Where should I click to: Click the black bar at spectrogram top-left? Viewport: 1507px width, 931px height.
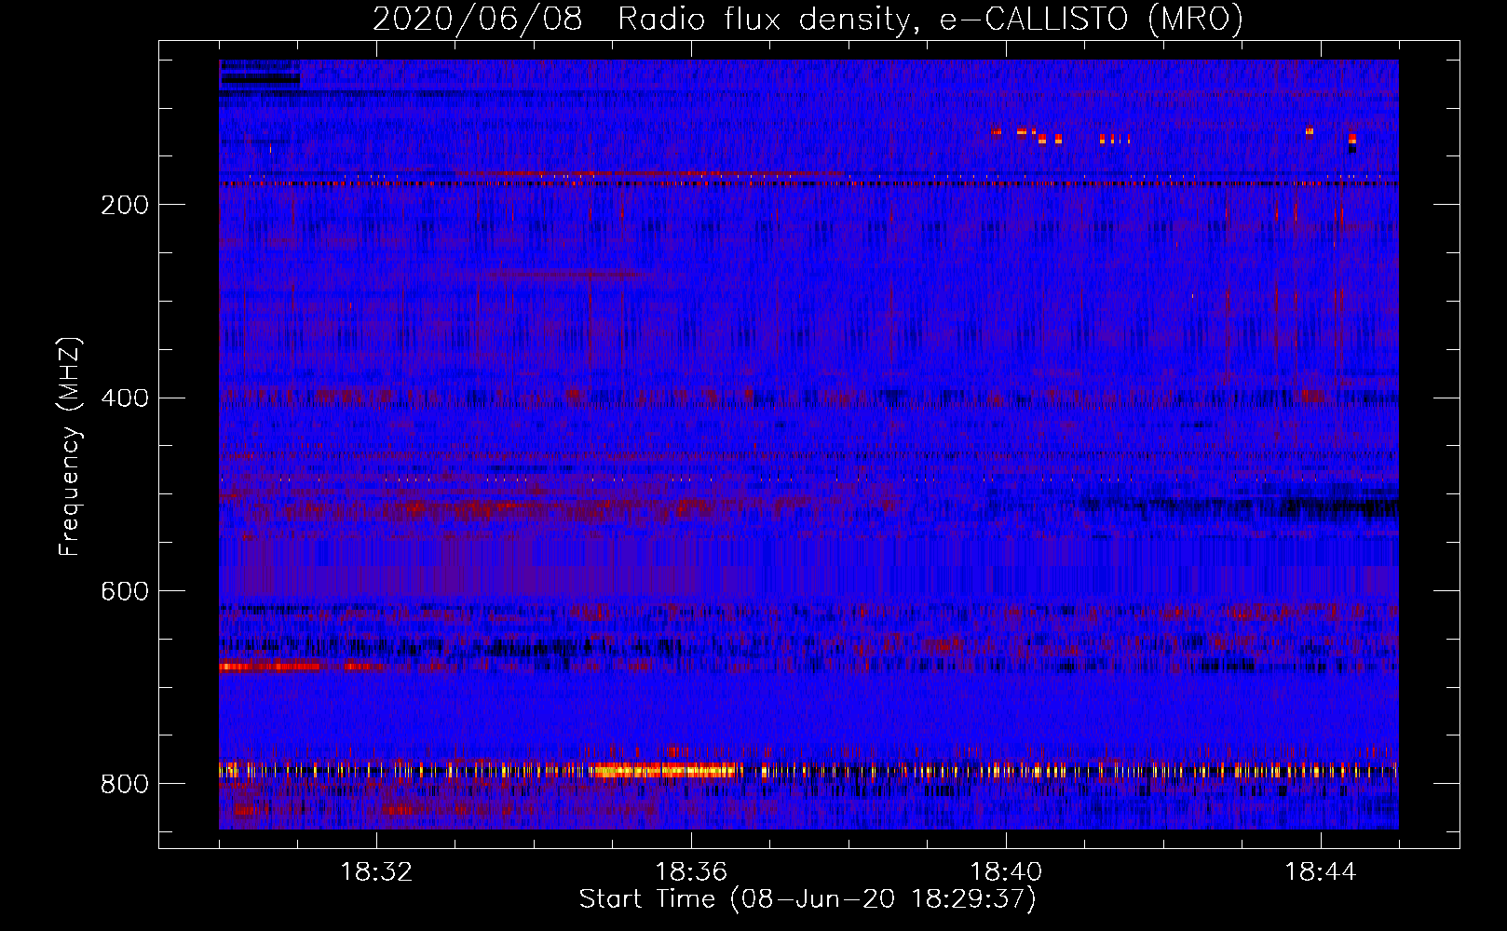pos(260,79)
